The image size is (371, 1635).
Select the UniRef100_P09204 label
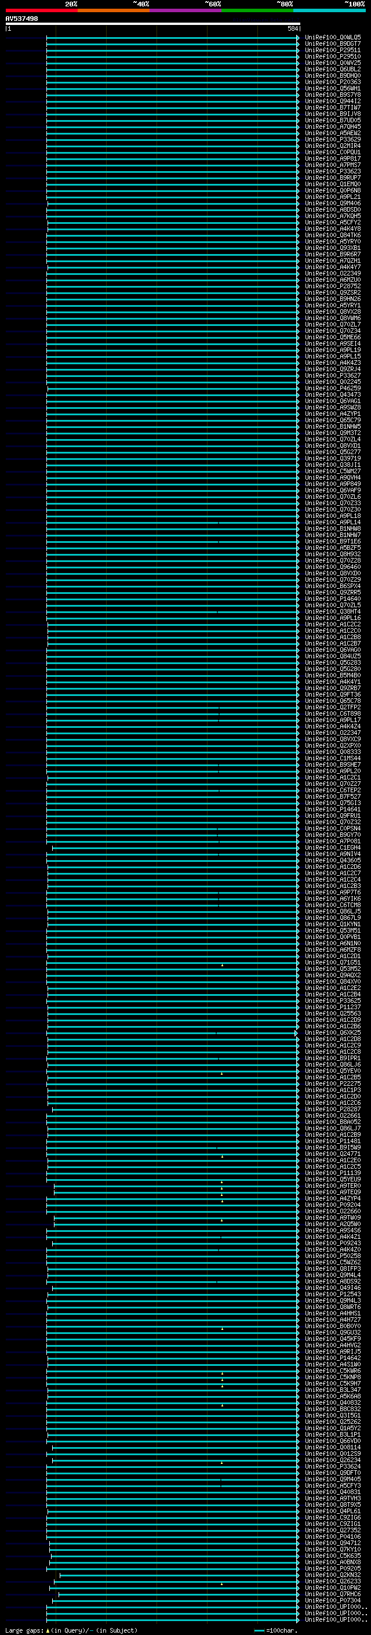pos(333,1205)
